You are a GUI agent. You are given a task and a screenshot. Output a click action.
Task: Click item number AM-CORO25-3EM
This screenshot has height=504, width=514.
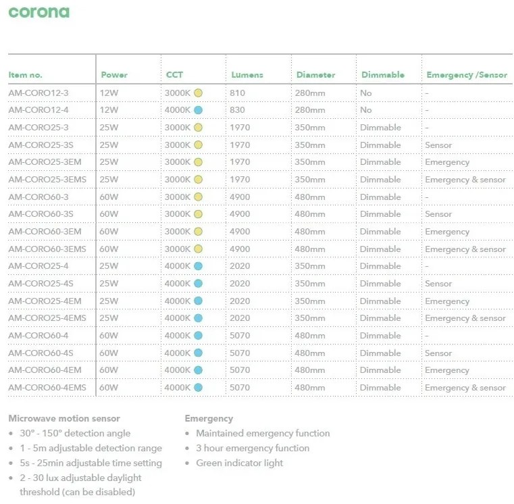[45, 161]
